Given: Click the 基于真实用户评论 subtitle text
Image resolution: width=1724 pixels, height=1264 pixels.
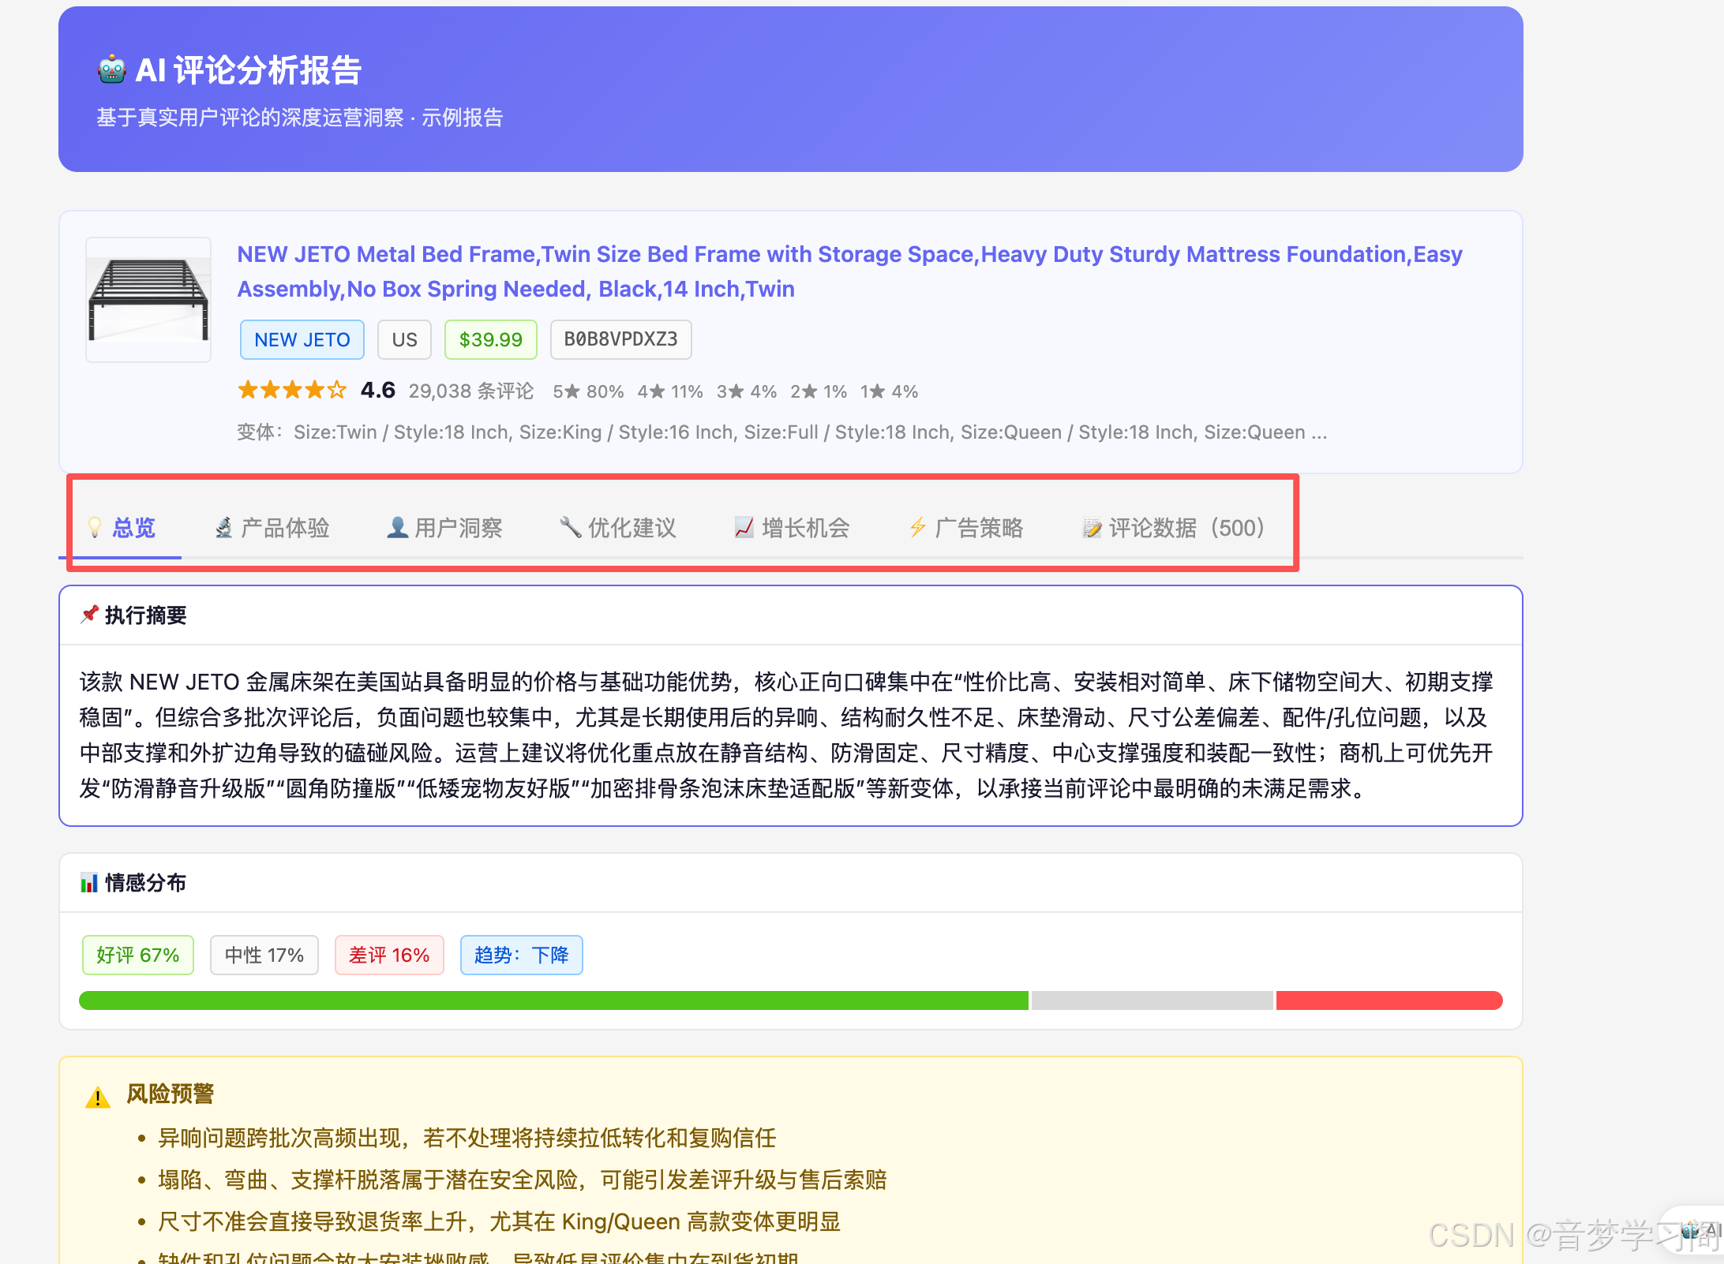Looking at the screenshot, I should point(300,118).
